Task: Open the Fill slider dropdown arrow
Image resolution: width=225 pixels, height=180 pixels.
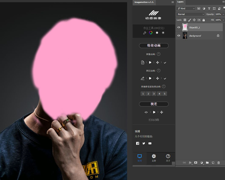Action: click(x=223, y=20)
